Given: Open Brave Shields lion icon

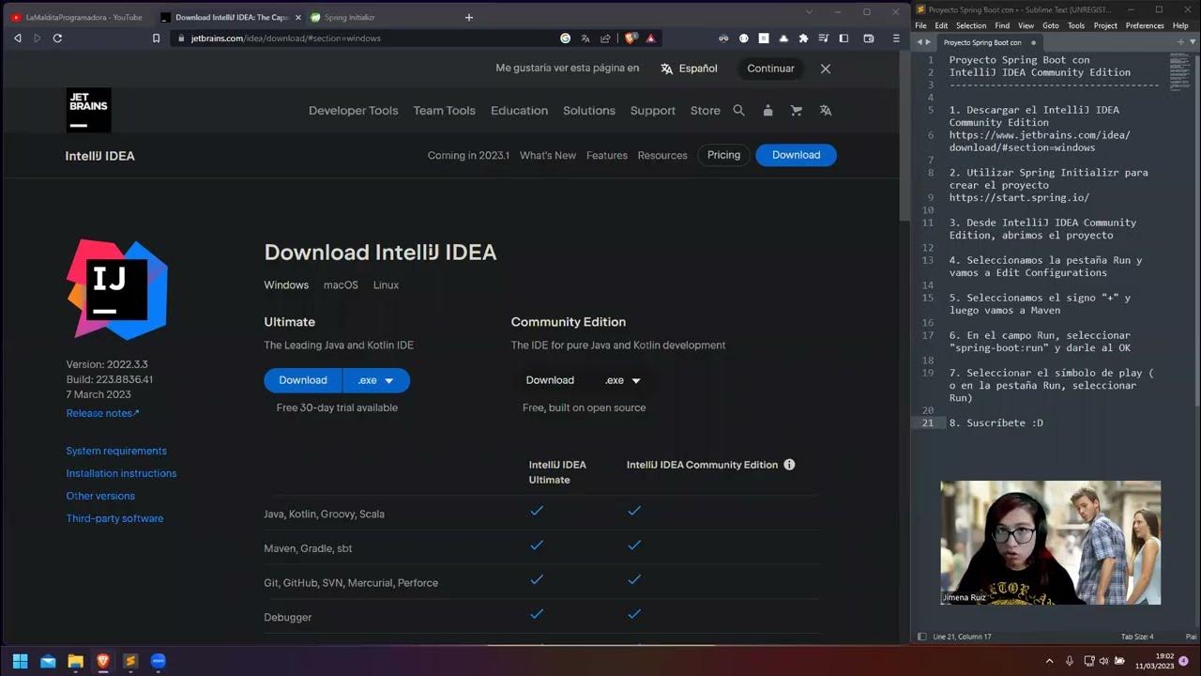Looking at the screenshot, I should tap(631, 38).
